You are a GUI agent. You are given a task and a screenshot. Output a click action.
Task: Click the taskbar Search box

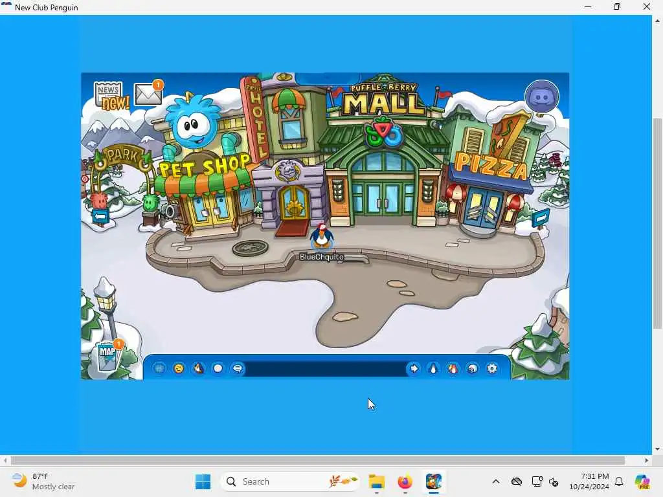coord(290,481)
